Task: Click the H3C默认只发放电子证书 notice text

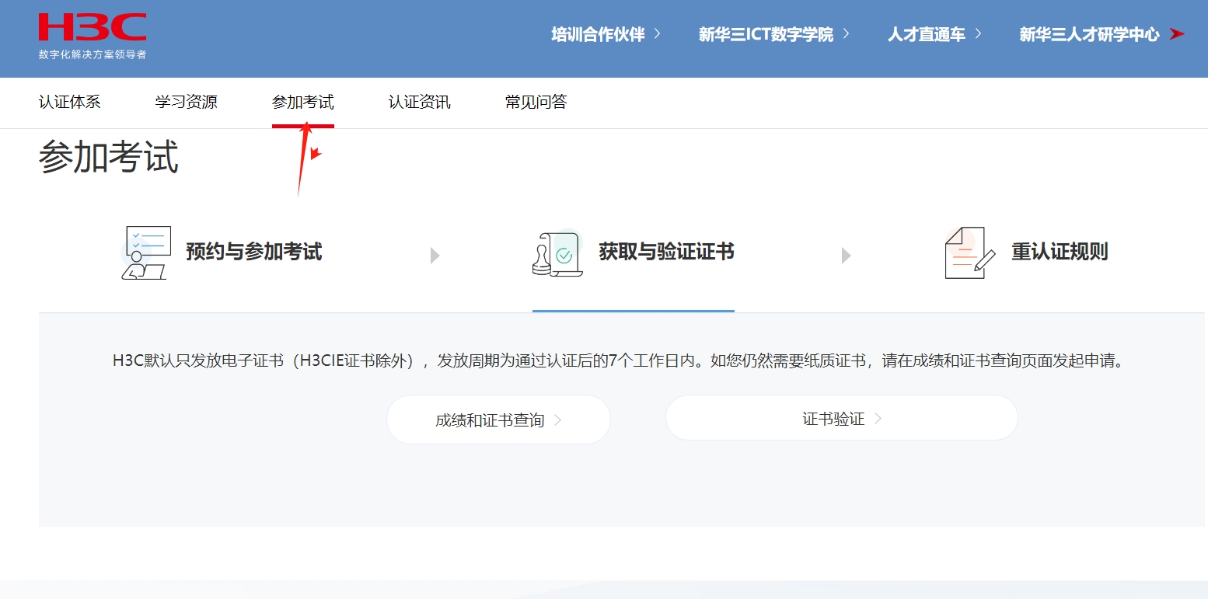Action: (x=620, y=361)
